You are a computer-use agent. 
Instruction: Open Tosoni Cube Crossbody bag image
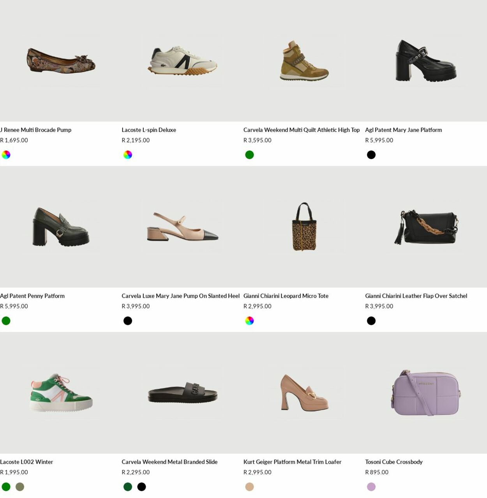pos(426,393)
